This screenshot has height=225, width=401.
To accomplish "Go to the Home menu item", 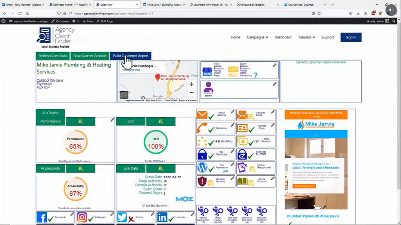I will 235,37.
